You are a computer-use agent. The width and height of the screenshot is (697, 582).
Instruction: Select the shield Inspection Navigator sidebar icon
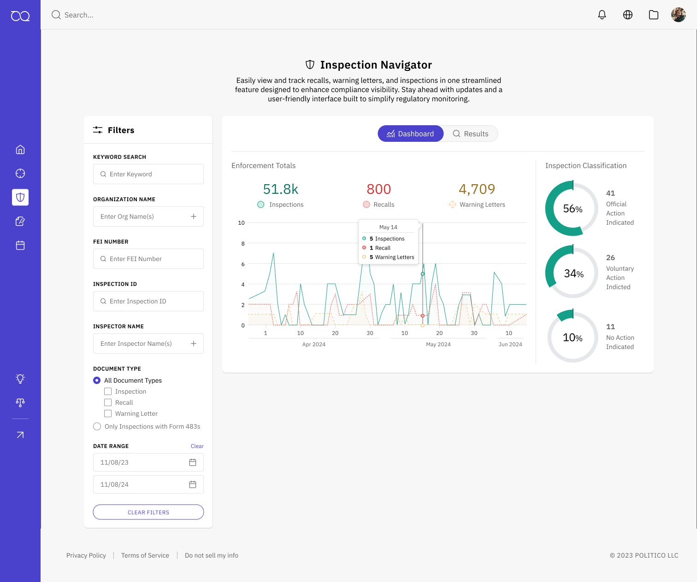pyautogui.click(x=20, y=198)
